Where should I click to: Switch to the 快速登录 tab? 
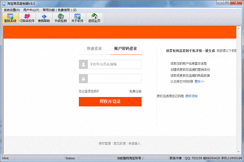(x=94, y=49)
